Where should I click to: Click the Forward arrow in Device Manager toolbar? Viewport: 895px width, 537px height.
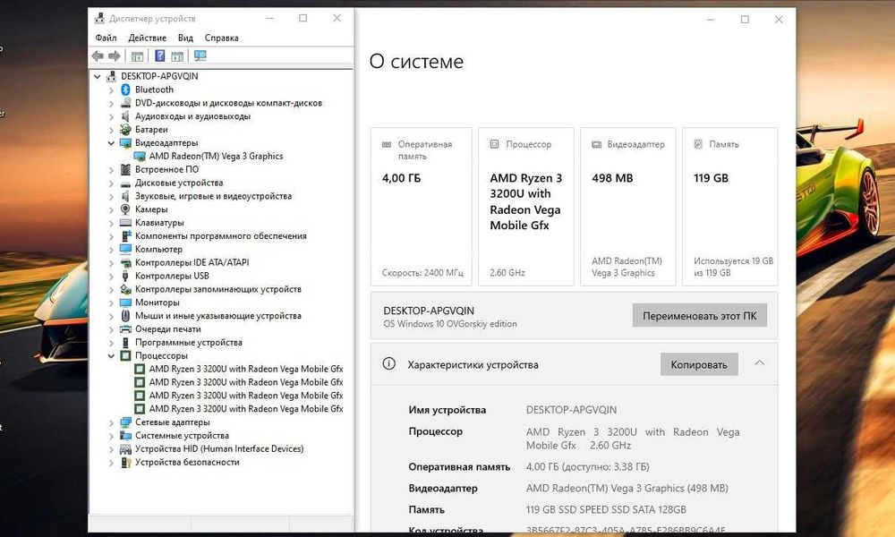[115, 55]
